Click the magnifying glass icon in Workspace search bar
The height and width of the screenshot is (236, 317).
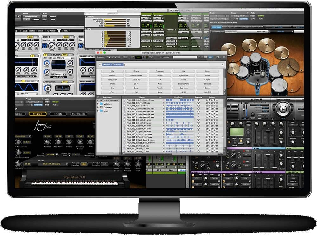(100, 64)
